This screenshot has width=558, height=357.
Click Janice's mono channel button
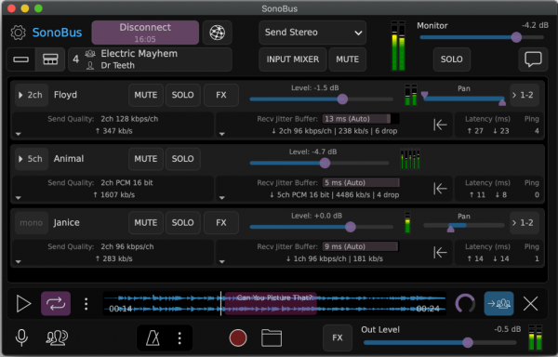(32, 222)
